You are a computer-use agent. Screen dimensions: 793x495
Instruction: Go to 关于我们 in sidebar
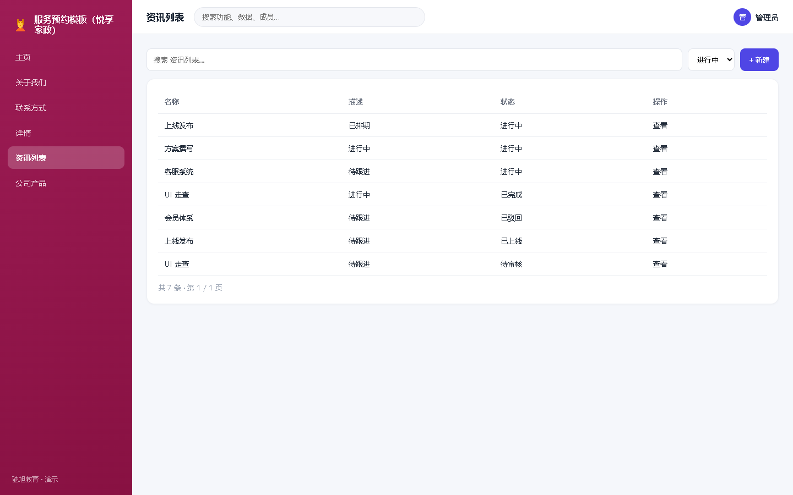point(66,82)
